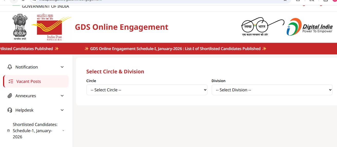
Task: Click the Helpdesk headset icon
Action: [x=10, y=110]
